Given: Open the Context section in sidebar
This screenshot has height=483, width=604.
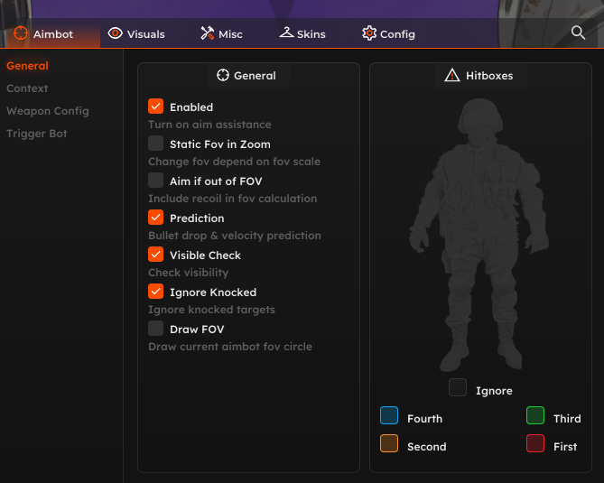Looking at the screenshot, I should pos(27,88).
